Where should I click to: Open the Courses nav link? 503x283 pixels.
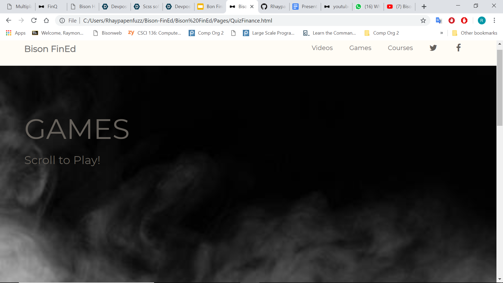click(400, 48)
